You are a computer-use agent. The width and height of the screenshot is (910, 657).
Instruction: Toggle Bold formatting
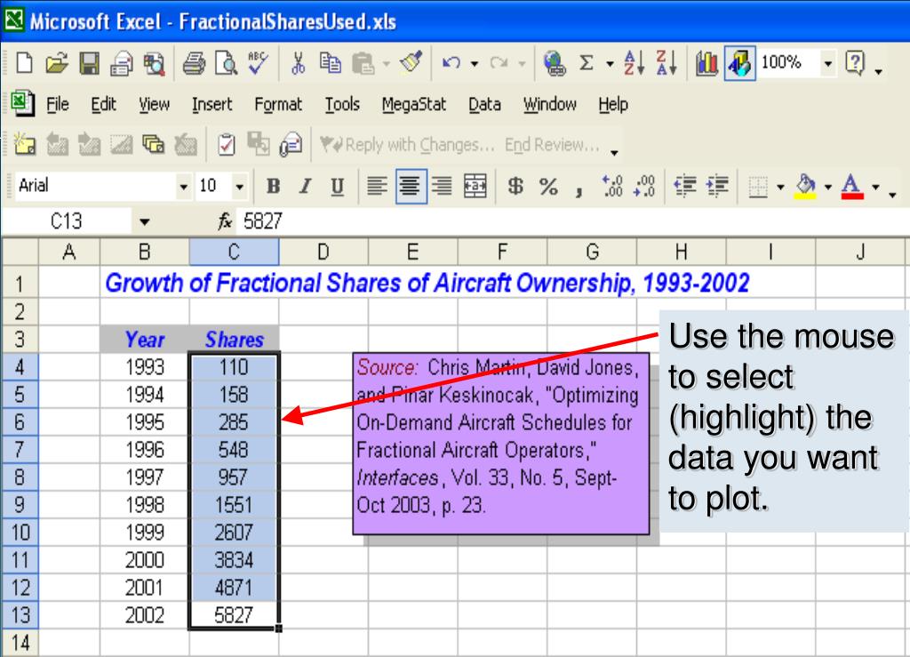coord(273,187)
